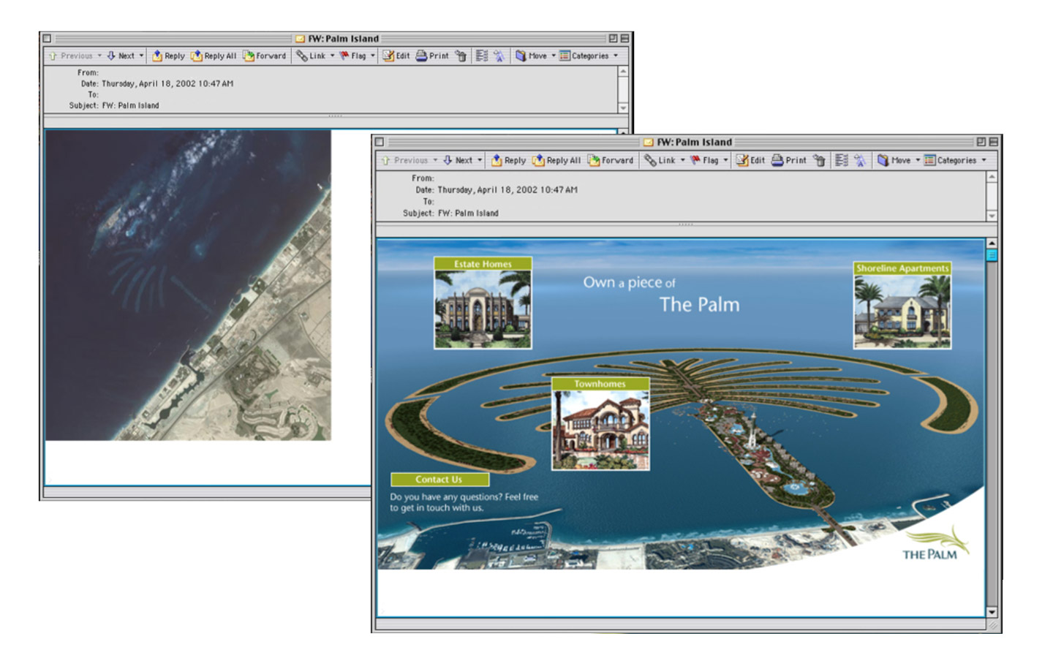This screenshot has width=1053, height=658.
Task: Click the subject text "FW: Palm Island" in the back window header
Action: click(x=130, y=105)
